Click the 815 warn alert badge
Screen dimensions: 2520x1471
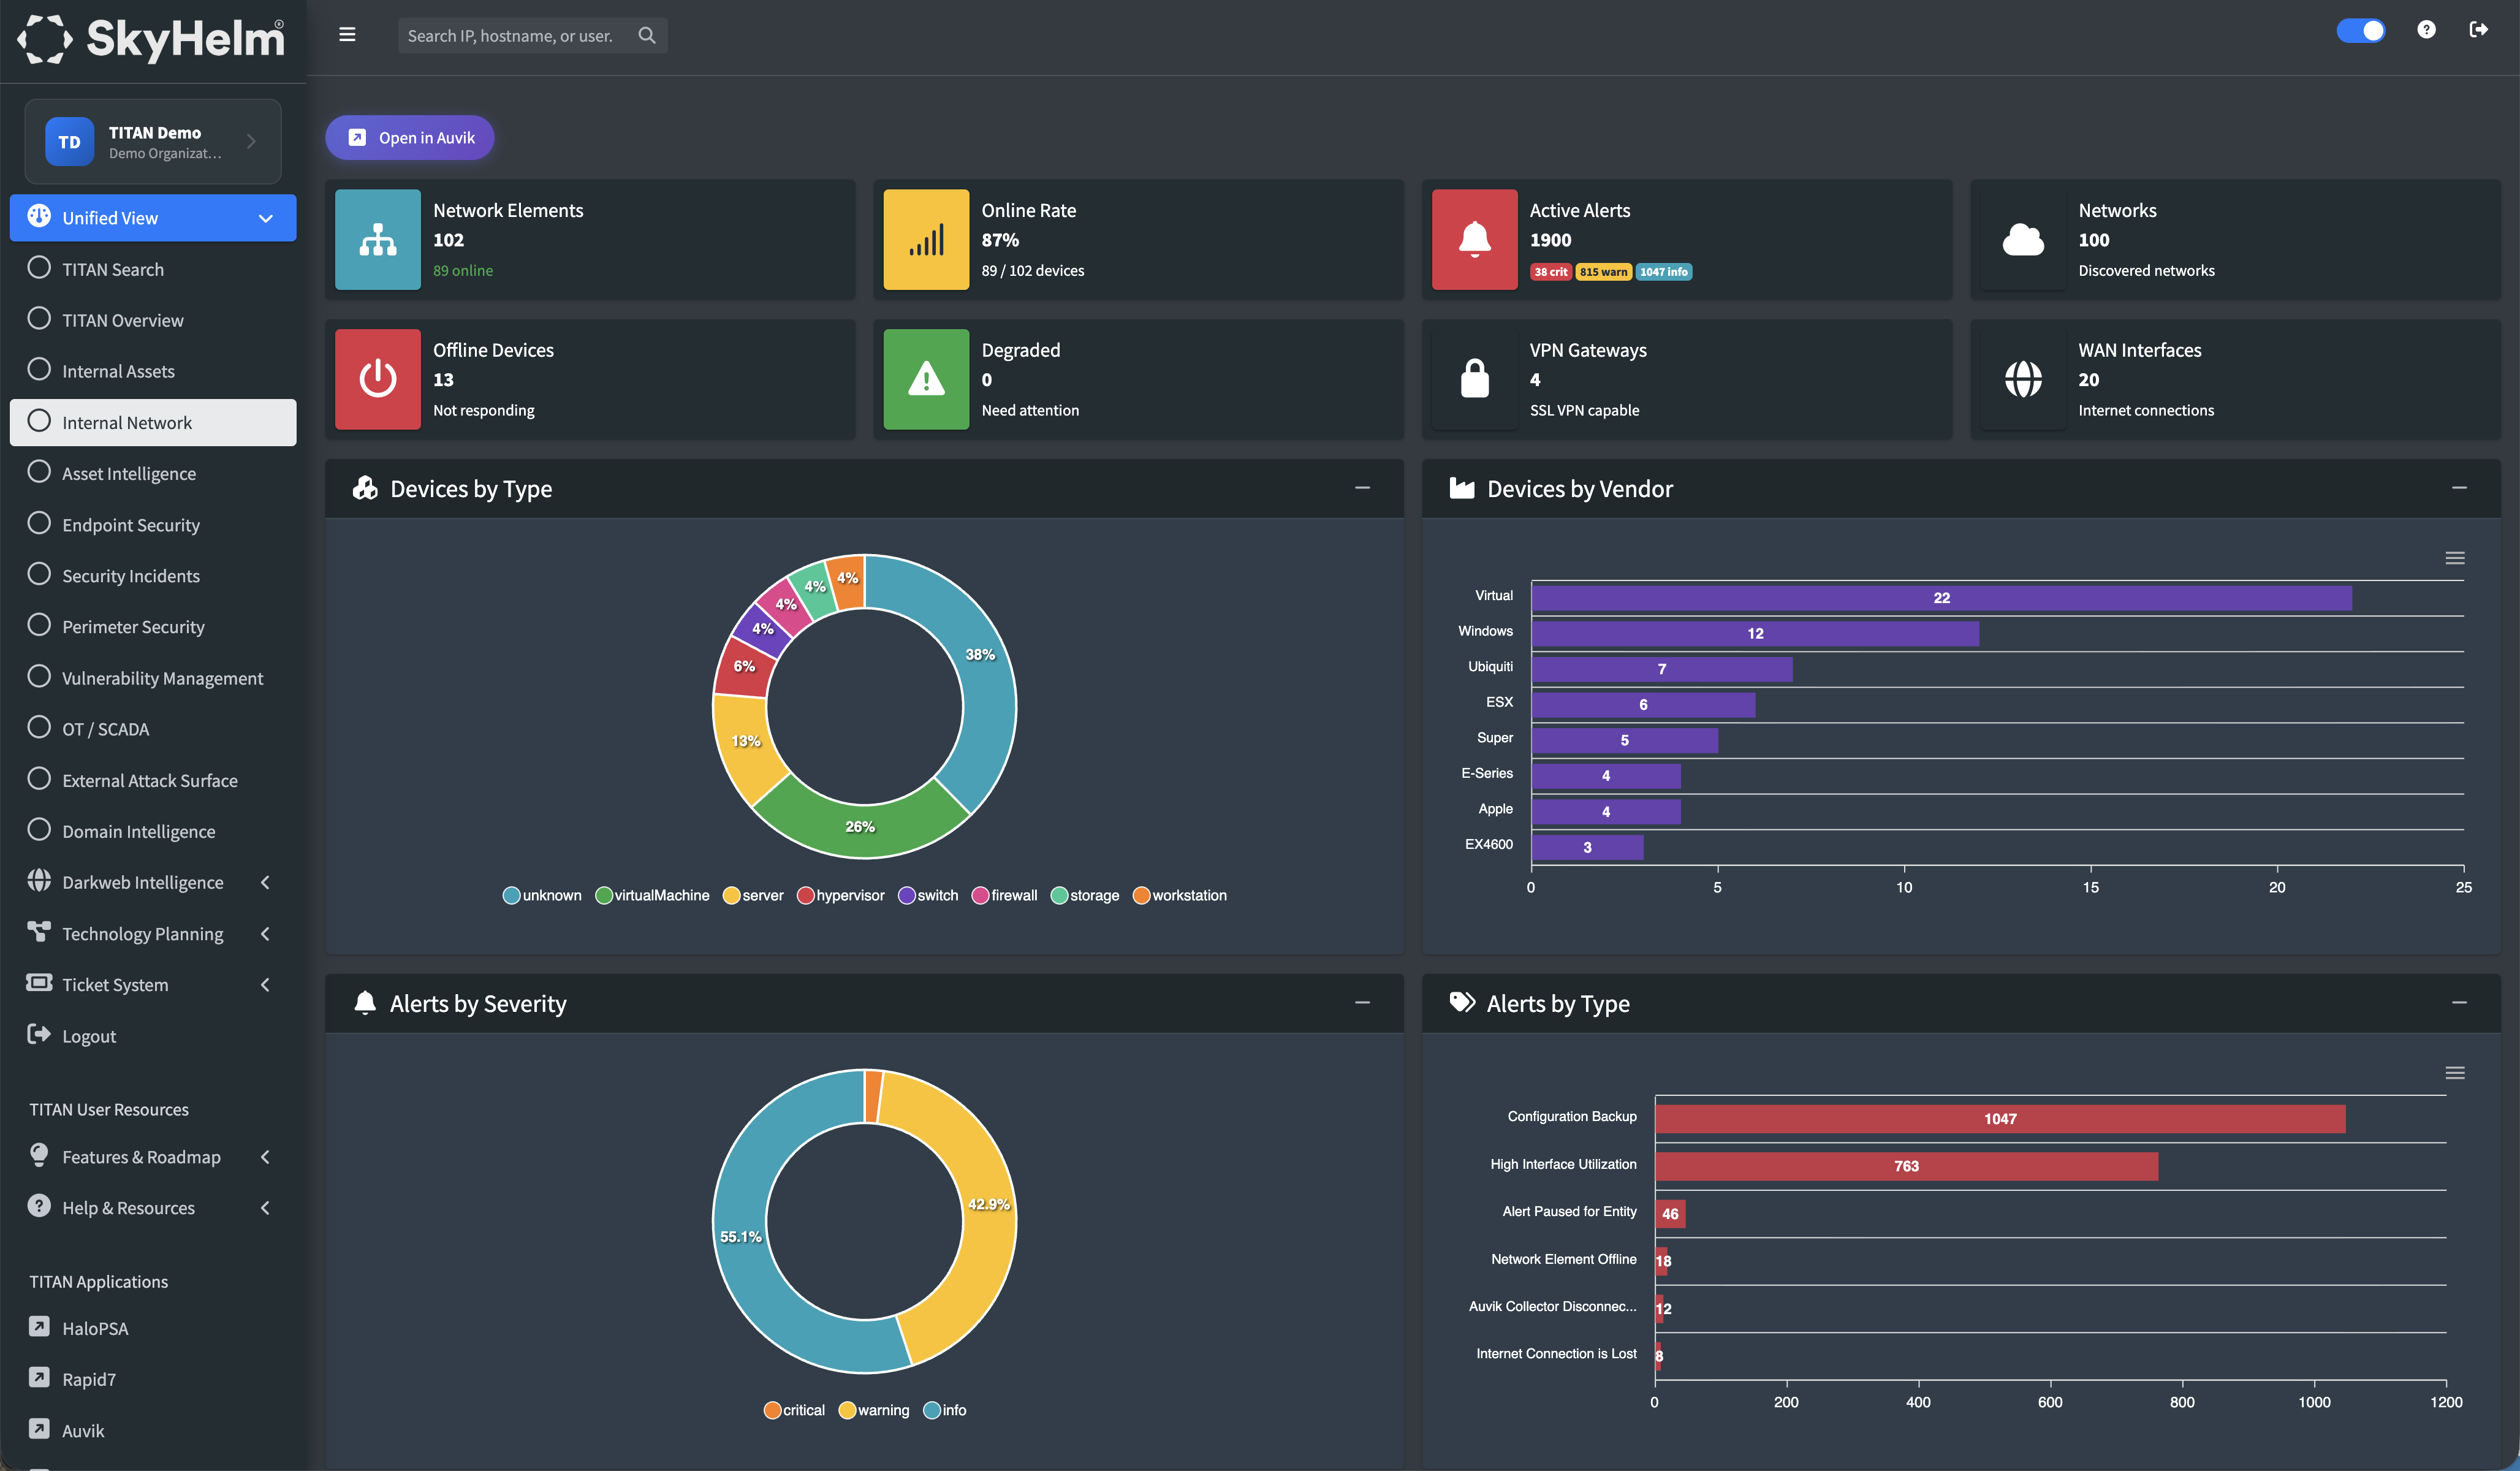coord(1604,272)
